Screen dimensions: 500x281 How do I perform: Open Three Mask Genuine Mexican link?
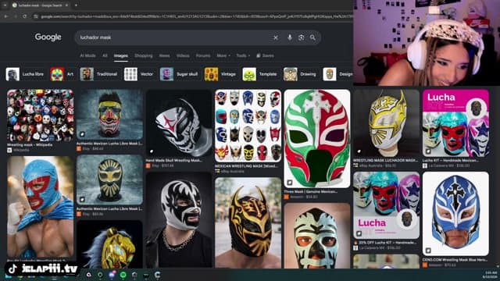[x=311, y=191]
